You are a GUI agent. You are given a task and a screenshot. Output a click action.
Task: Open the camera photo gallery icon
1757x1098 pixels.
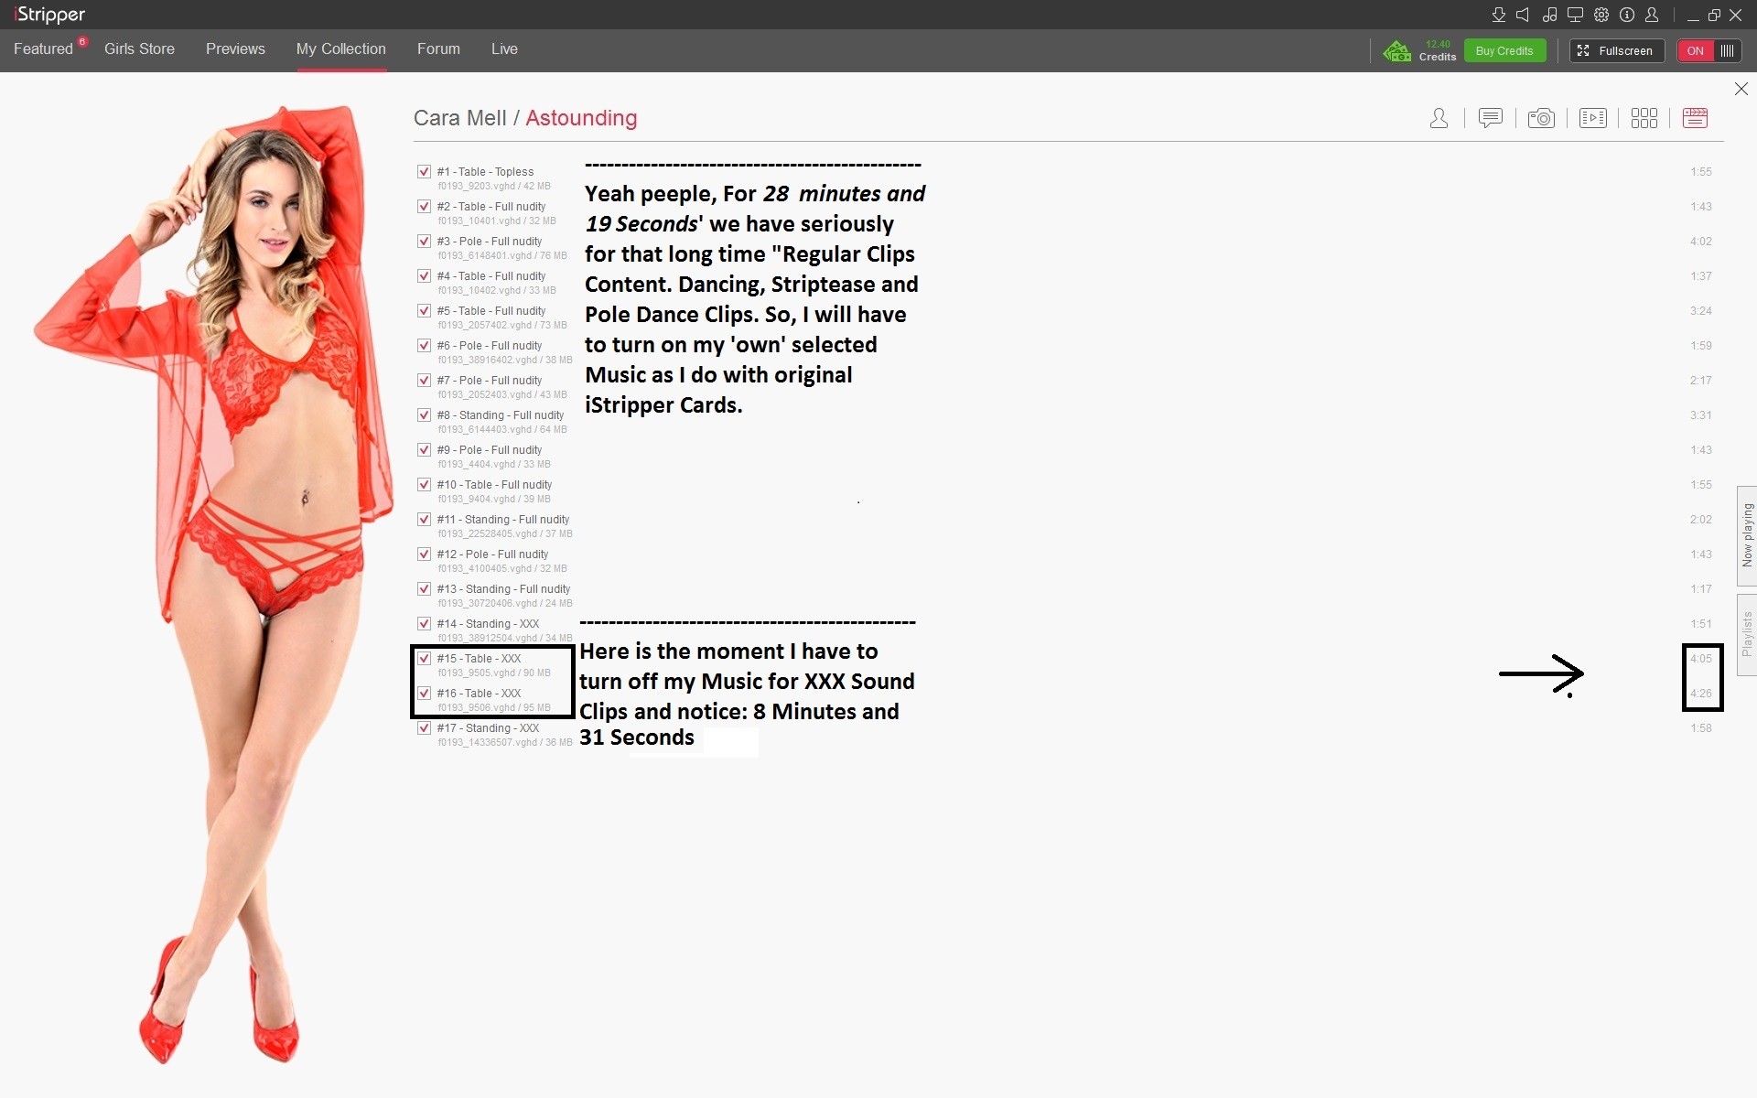1541,118
